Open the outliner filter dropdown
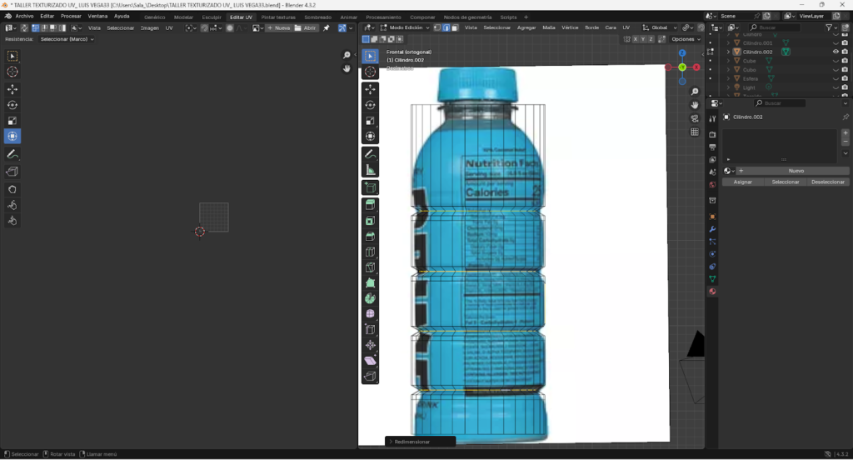This screenshot has height=460, width=853. [x=831, y=27]
